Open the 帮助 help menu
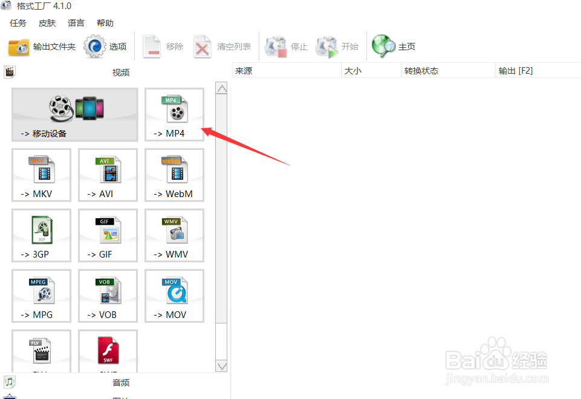This screenshot has width=581, height=399. pyautogui.click(x=105, y=23)
